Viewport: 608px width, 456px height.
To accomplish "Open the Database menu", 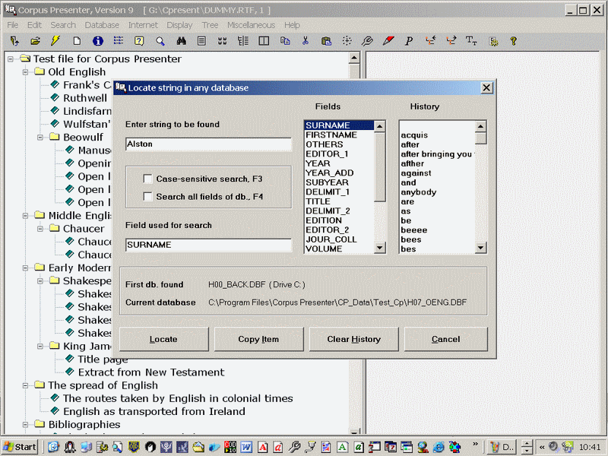I will tap(102, 25).
